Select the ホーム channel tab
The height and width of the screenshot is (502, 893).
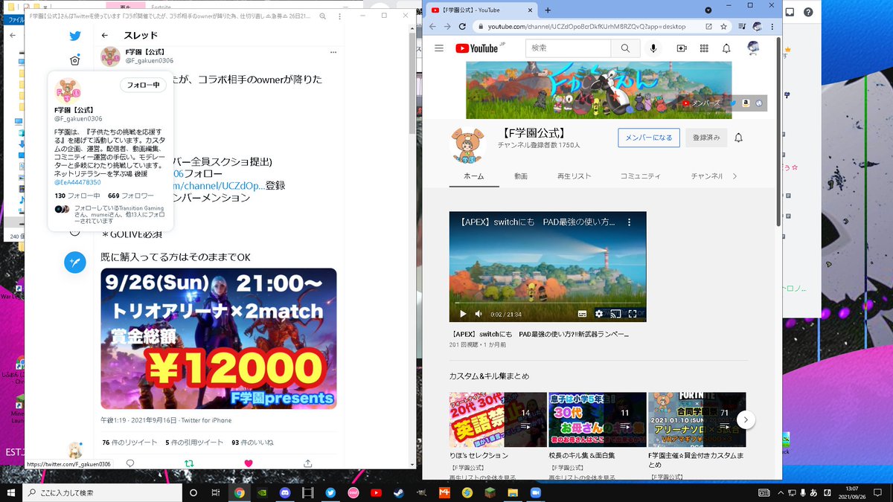point(474,176)
